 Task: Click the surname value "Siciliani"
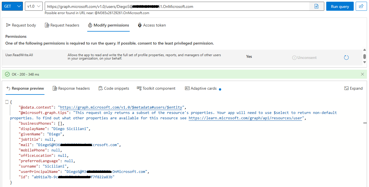tap(54, 166)
